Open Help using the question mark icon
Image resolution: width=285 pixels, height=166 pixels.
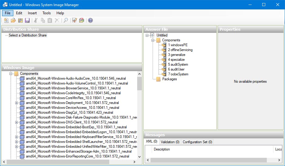click(x=90, y=20)
